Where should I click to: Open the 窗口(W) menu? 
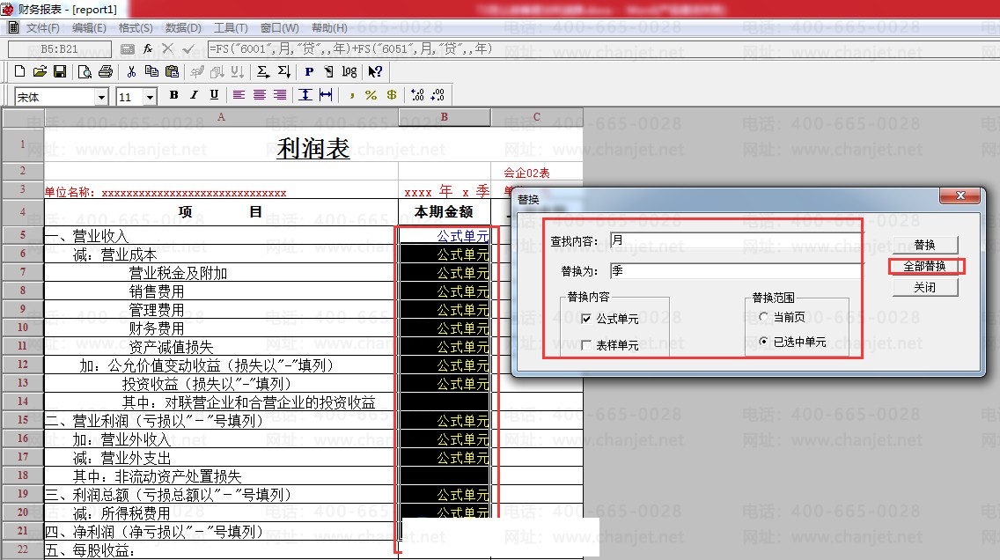coord(279,28)
